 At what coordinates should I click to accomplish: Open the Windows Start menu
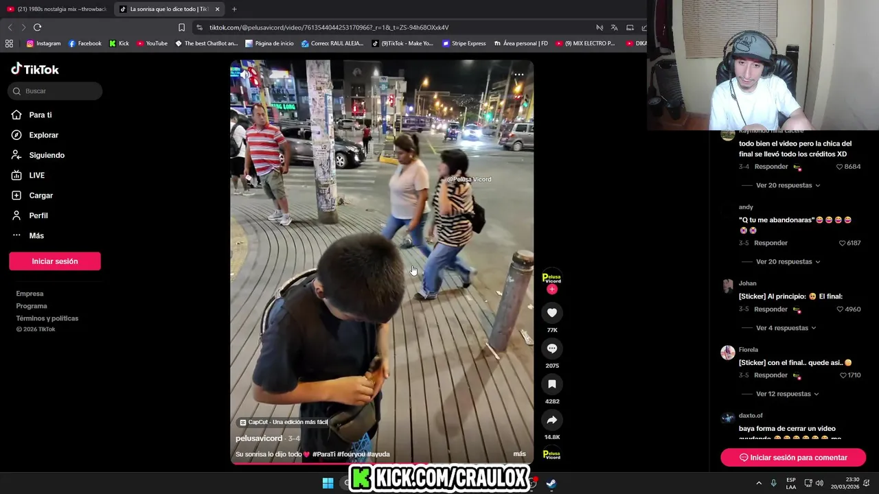coord(328,483)
